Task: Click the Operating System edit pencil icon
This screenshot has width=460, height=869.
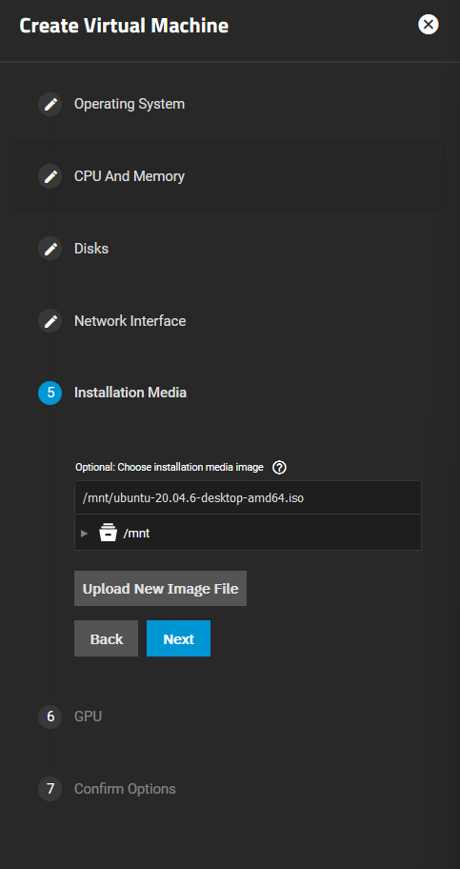Action: (50, 104)
